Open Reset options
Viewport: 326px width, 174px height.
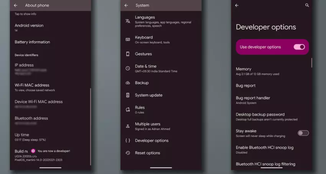[161, 153]
